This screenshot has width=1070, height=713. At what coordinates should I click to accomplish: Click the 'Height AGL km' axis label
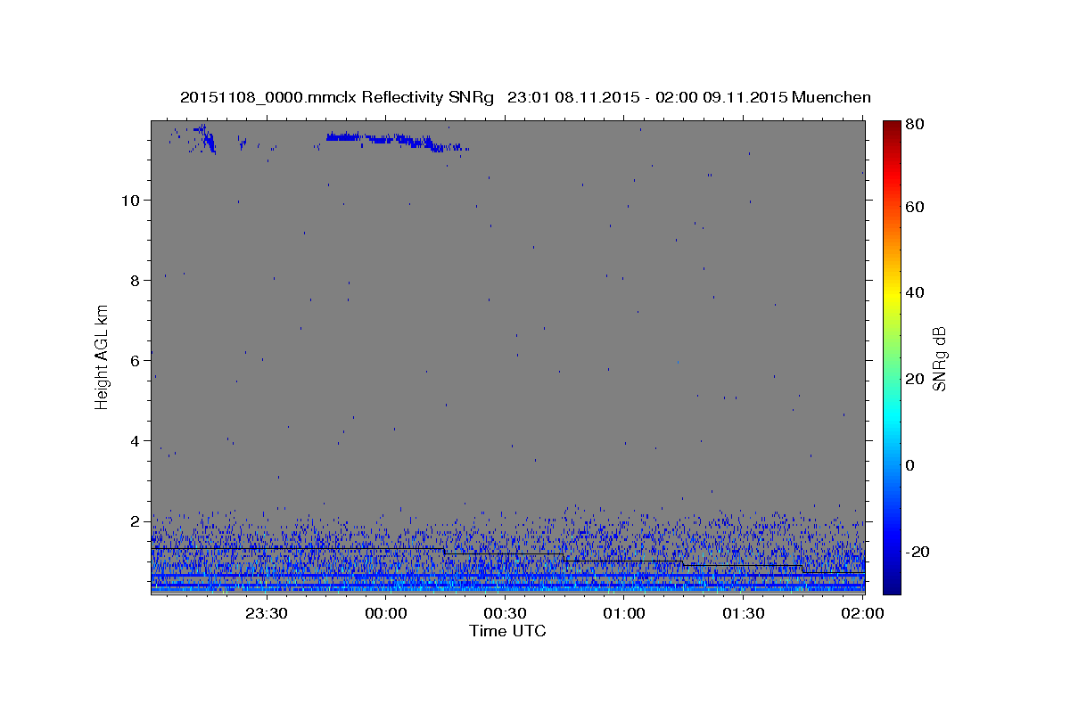pyautogui.click(x=103, y=356)
